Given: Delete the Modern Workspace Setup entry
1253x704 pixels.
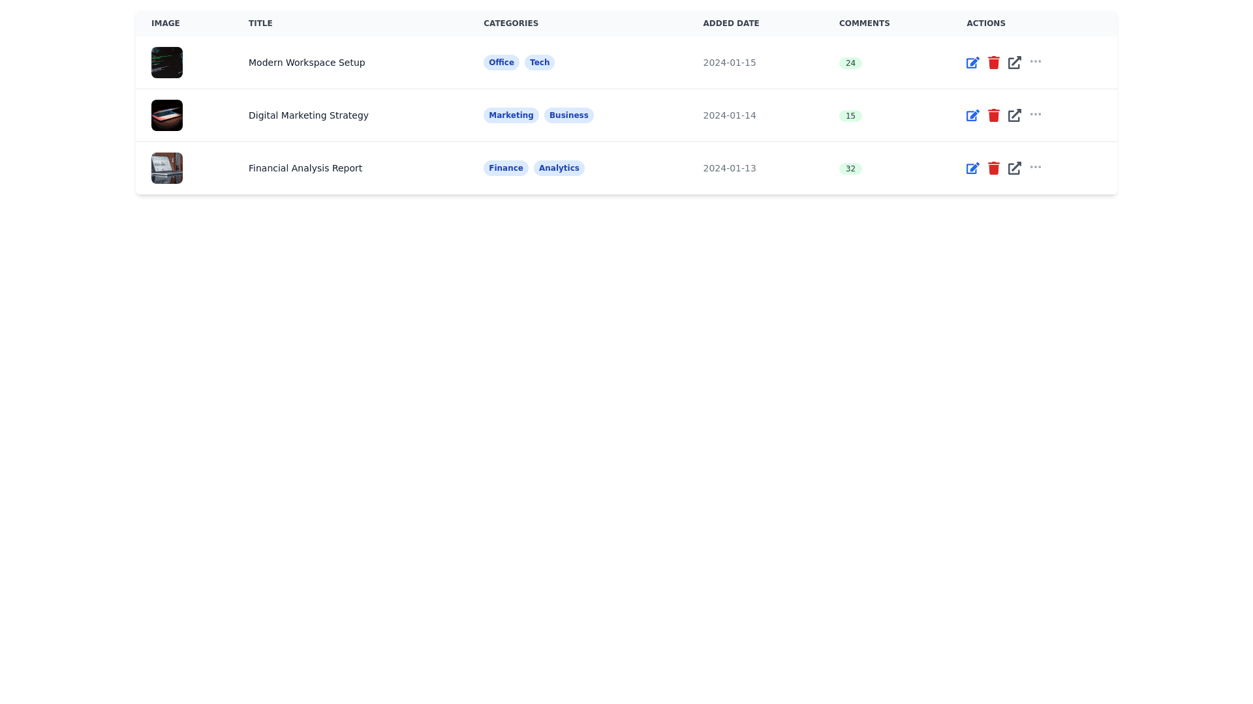Looking at the screenshot, I should click(993, 63).
